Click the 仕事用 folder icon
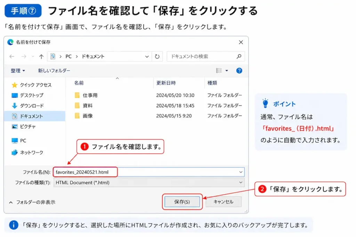Viewport: 356px width, 237px height. 77,95
